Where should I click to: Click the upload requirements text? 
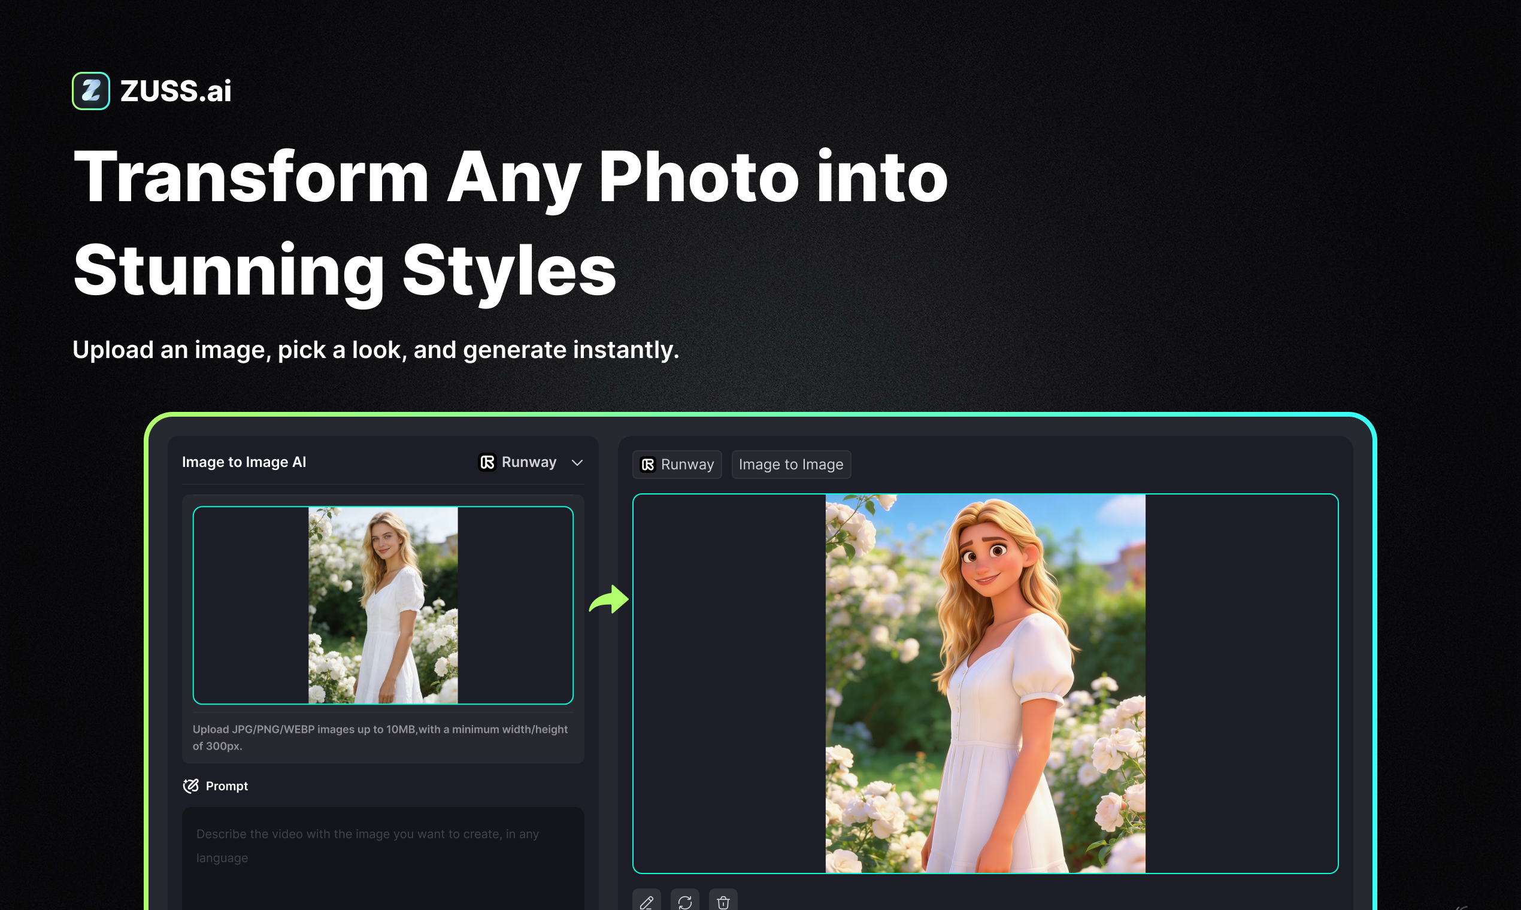point(380,737)
